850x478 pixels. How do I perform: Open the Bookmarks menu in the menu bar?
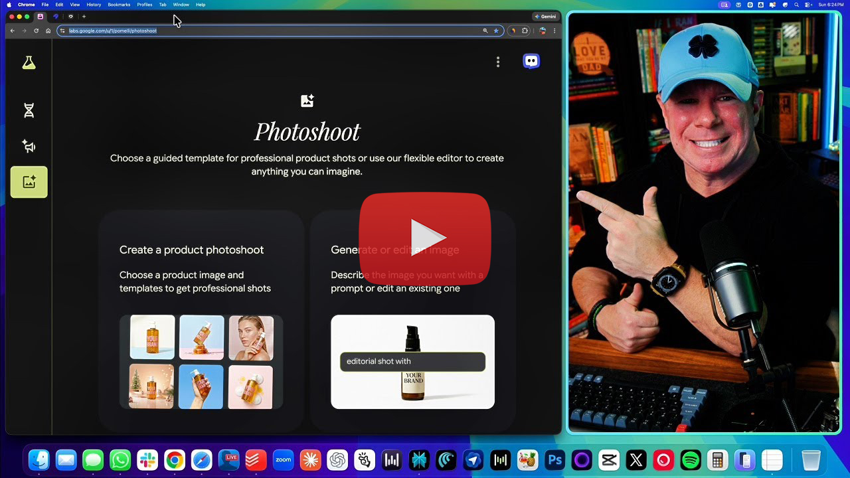119,5
